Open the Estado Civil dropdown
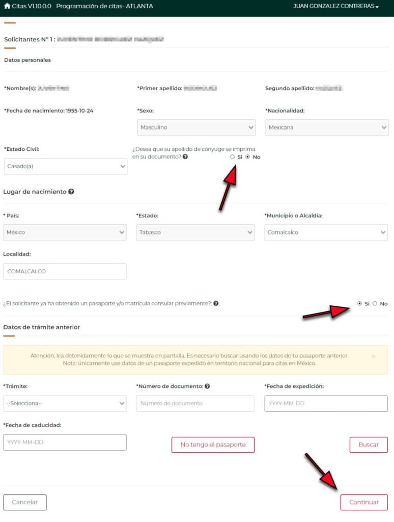394x522 pixels. click(x=66, y=166)
